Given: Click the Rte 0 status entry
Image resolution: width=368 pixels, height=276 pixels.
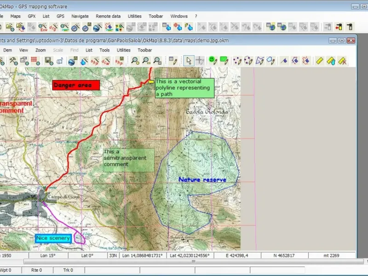Looking at the screenshot, I should (x=37, y=270).
